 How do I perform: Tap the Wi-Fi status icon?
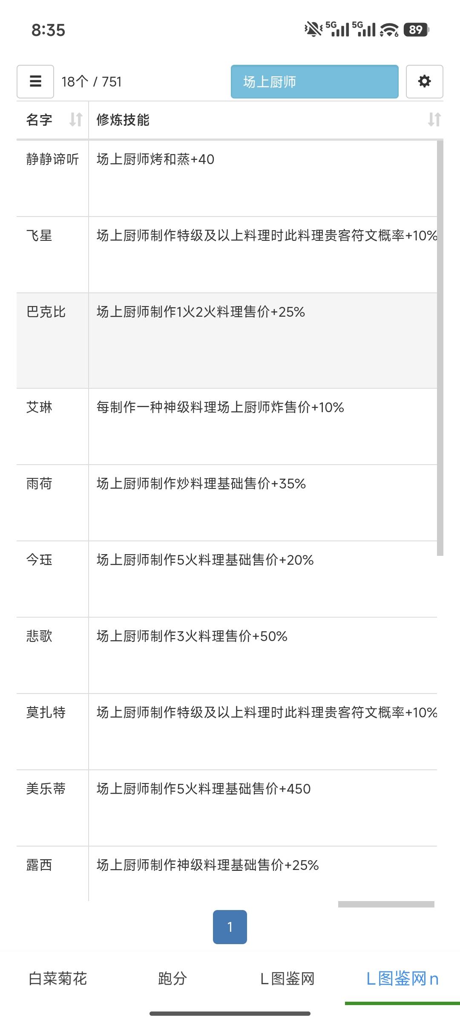389,30
